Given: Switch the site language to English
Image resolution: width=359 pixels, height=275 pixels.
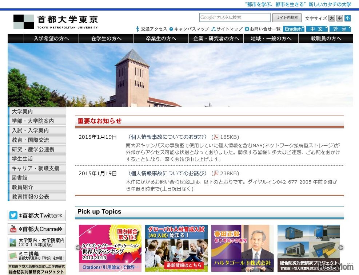Looking at the screenshot, I should coord(294,29).
